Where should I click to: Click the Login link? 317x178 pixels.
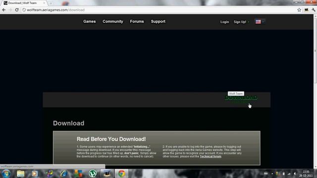click(224, 22)
